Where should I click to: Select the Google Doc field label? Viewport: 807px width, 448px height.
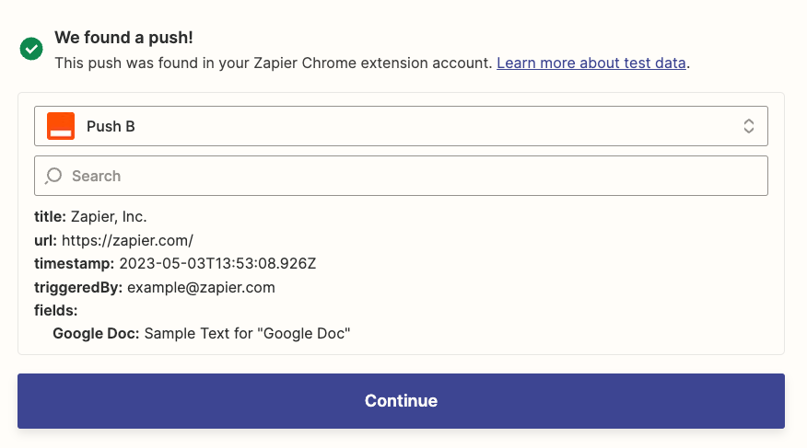point(96,333)
